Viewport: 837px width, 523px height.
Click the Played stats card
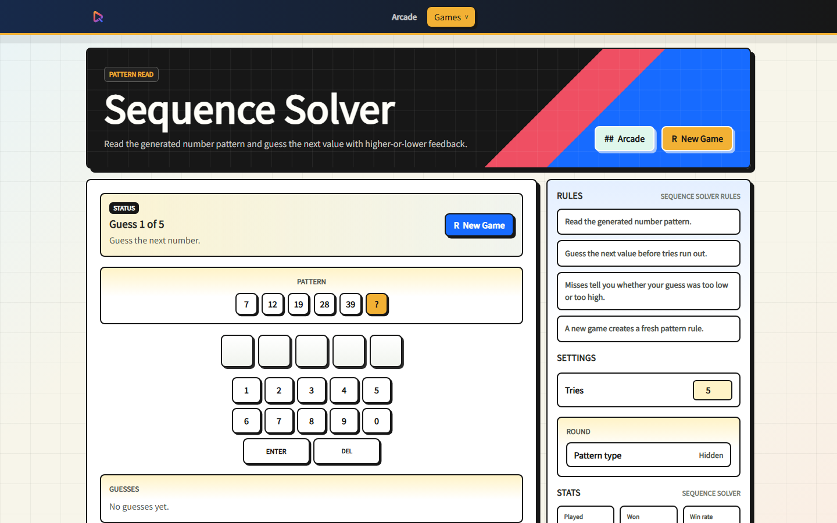pyautogui.click(x=585, y=515)
